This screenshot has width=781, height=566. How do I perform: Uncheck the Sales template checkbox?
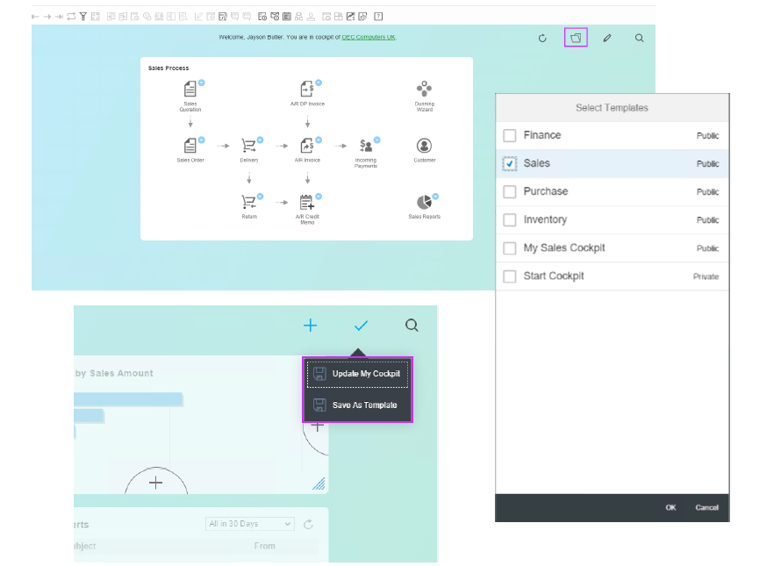coord(510,163)
